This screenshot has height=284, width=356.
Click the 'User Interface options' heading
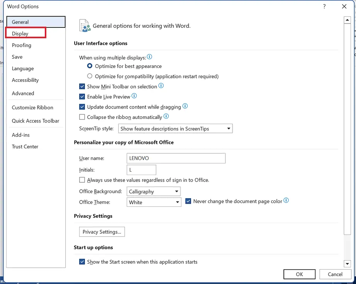pos(100,43)
